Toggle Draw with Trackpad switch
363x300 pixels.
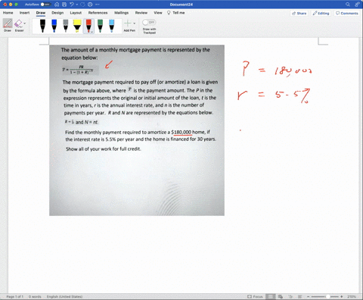click(x=149, y=22)
